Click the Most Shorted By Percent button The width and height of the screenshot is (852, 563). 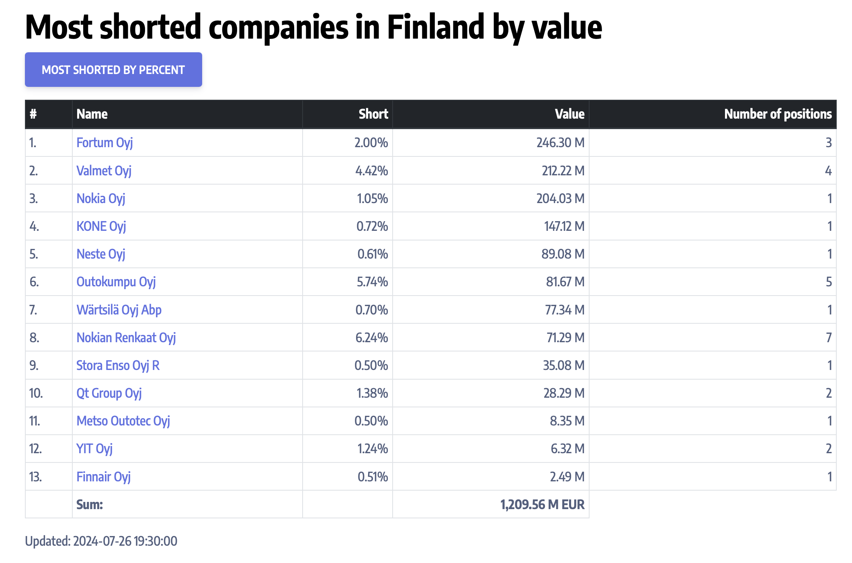click(113, 70)
